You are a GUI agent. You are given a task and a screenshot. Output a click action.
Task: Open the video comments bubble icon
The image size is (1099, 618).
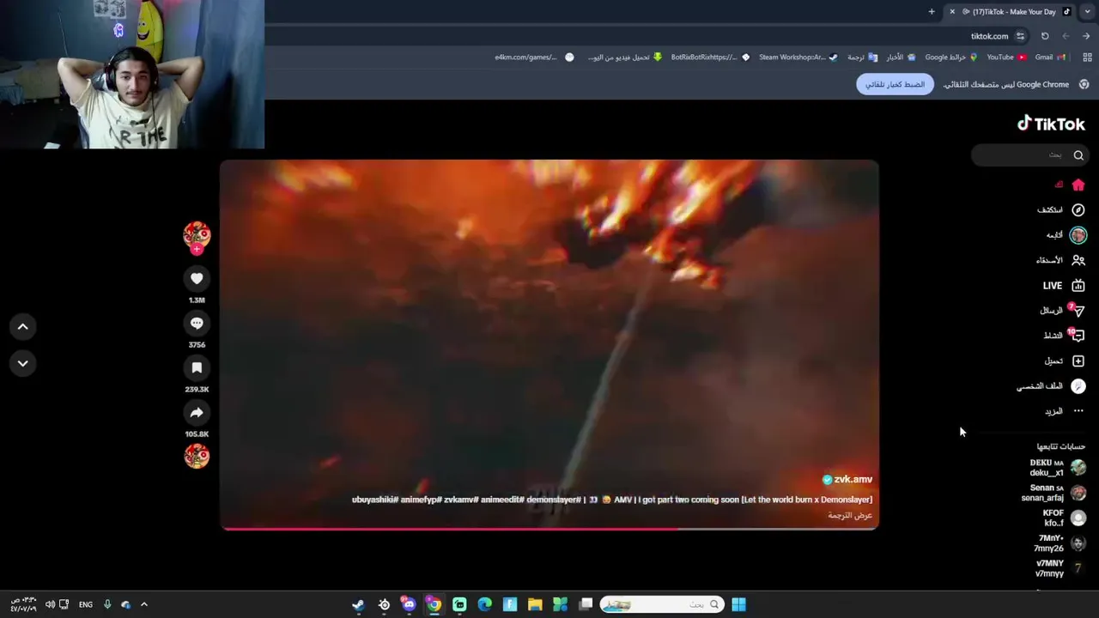click(197, 323)
